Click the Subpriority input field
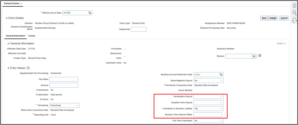Image resolution: width=298 pixels, height=125 pixels. coord(139,29)
